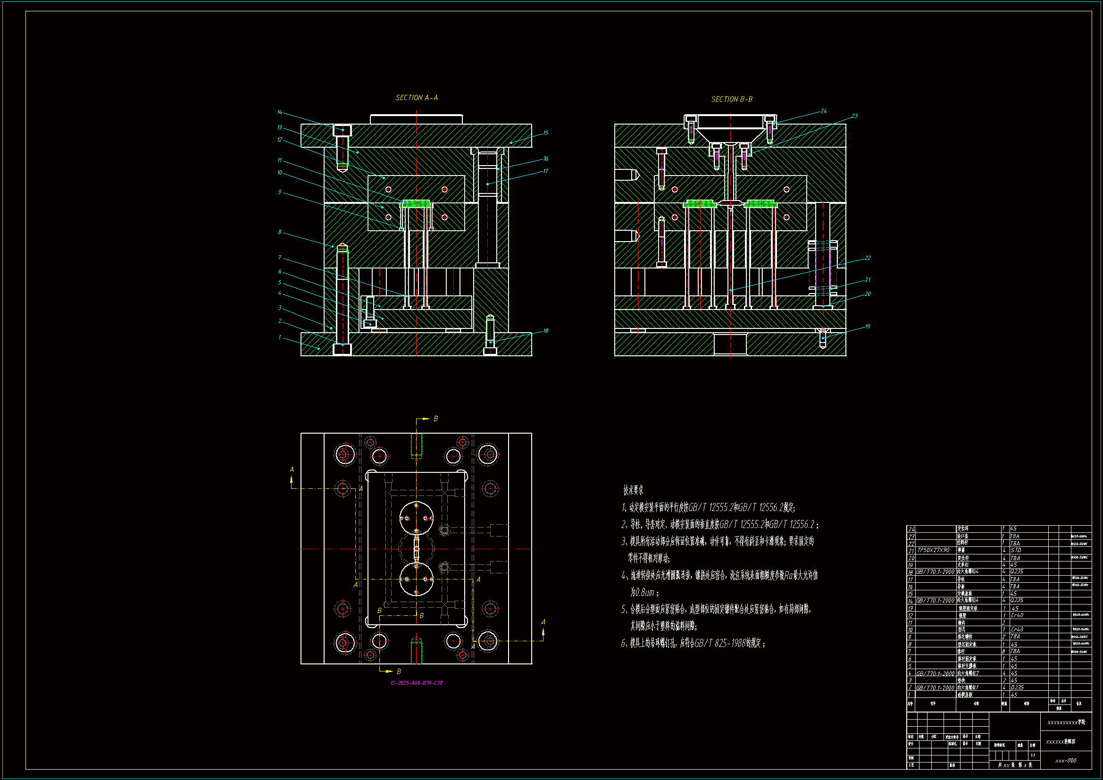Click technical requirement line 6 about GB/T 825-1988
This screenshot has width=1103, height=780.
[693, 643]
